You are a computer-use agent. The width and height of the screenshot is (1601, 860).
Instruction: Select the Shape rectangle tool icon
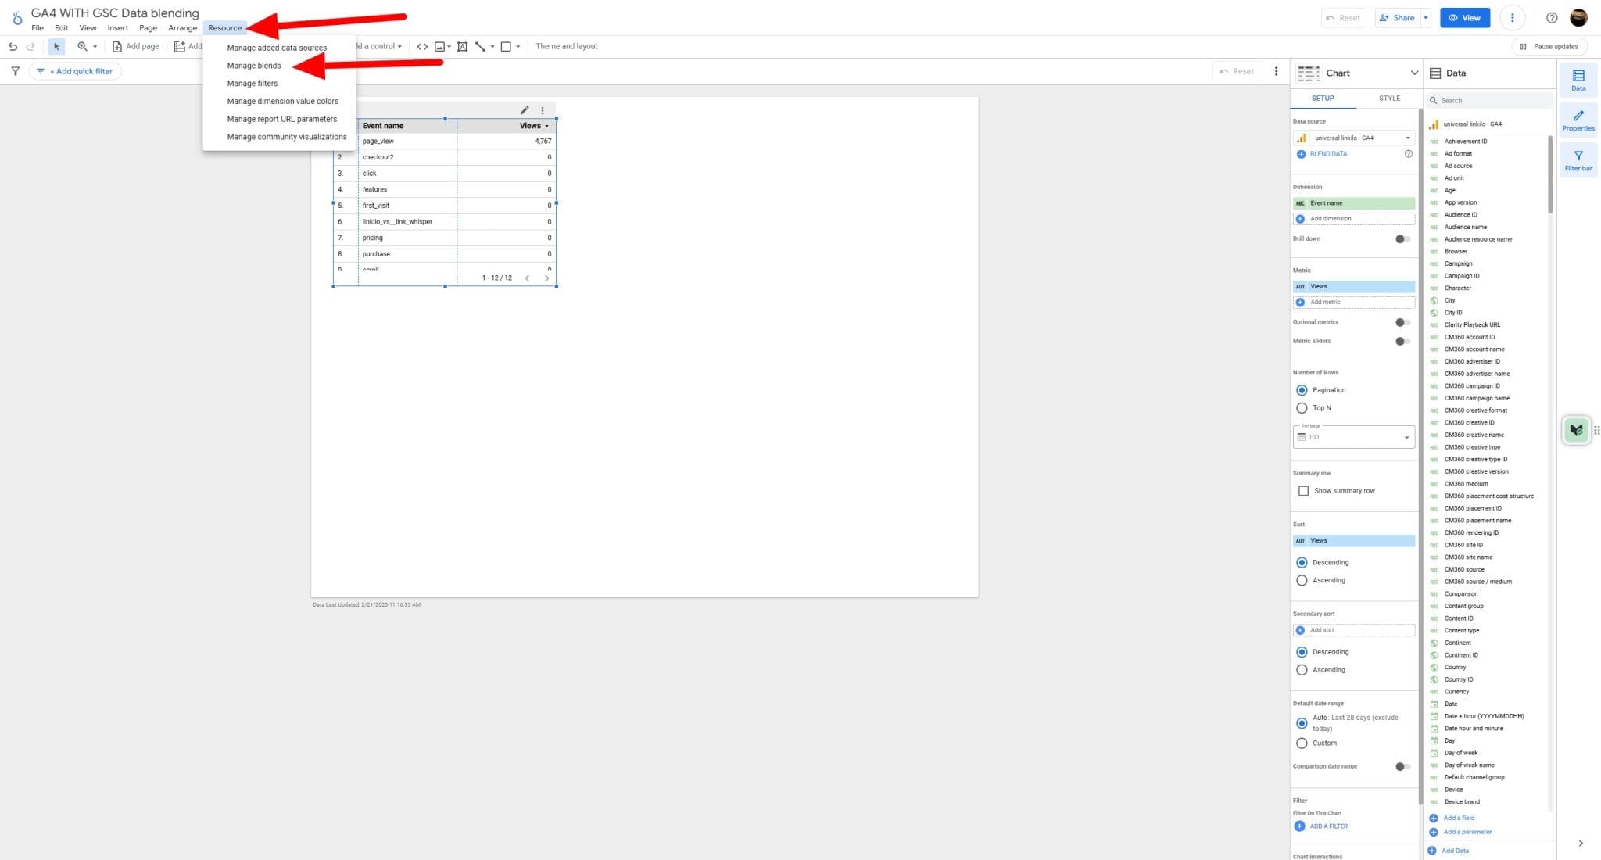(x=506, y=46)
